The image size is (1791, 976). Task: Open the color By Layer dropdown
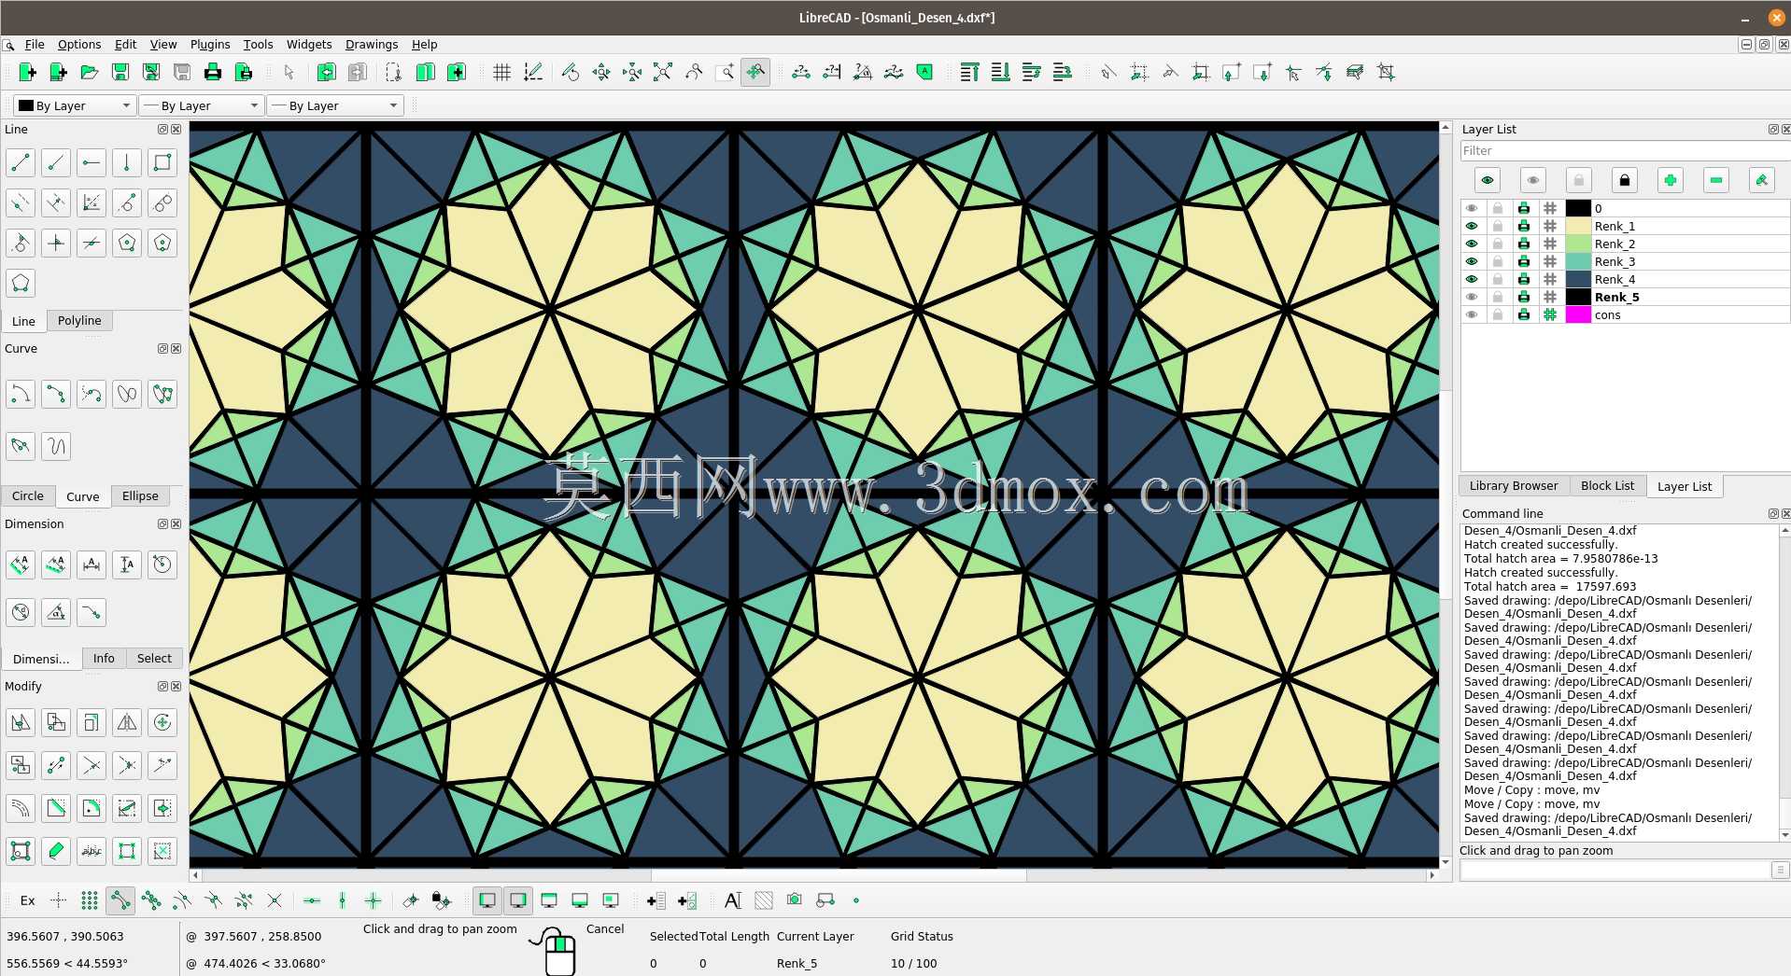click(75, 105)
